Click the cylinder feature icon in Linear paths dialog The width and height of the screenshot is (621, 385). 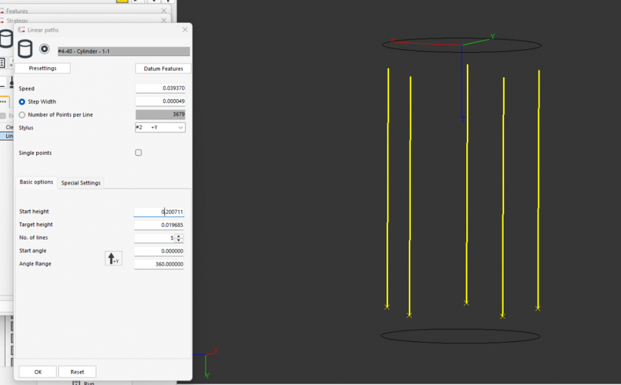[x=25, y=49]
